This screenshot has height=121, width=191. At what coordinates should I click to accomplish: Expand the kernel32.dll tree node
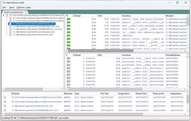[x=7, y=35]
